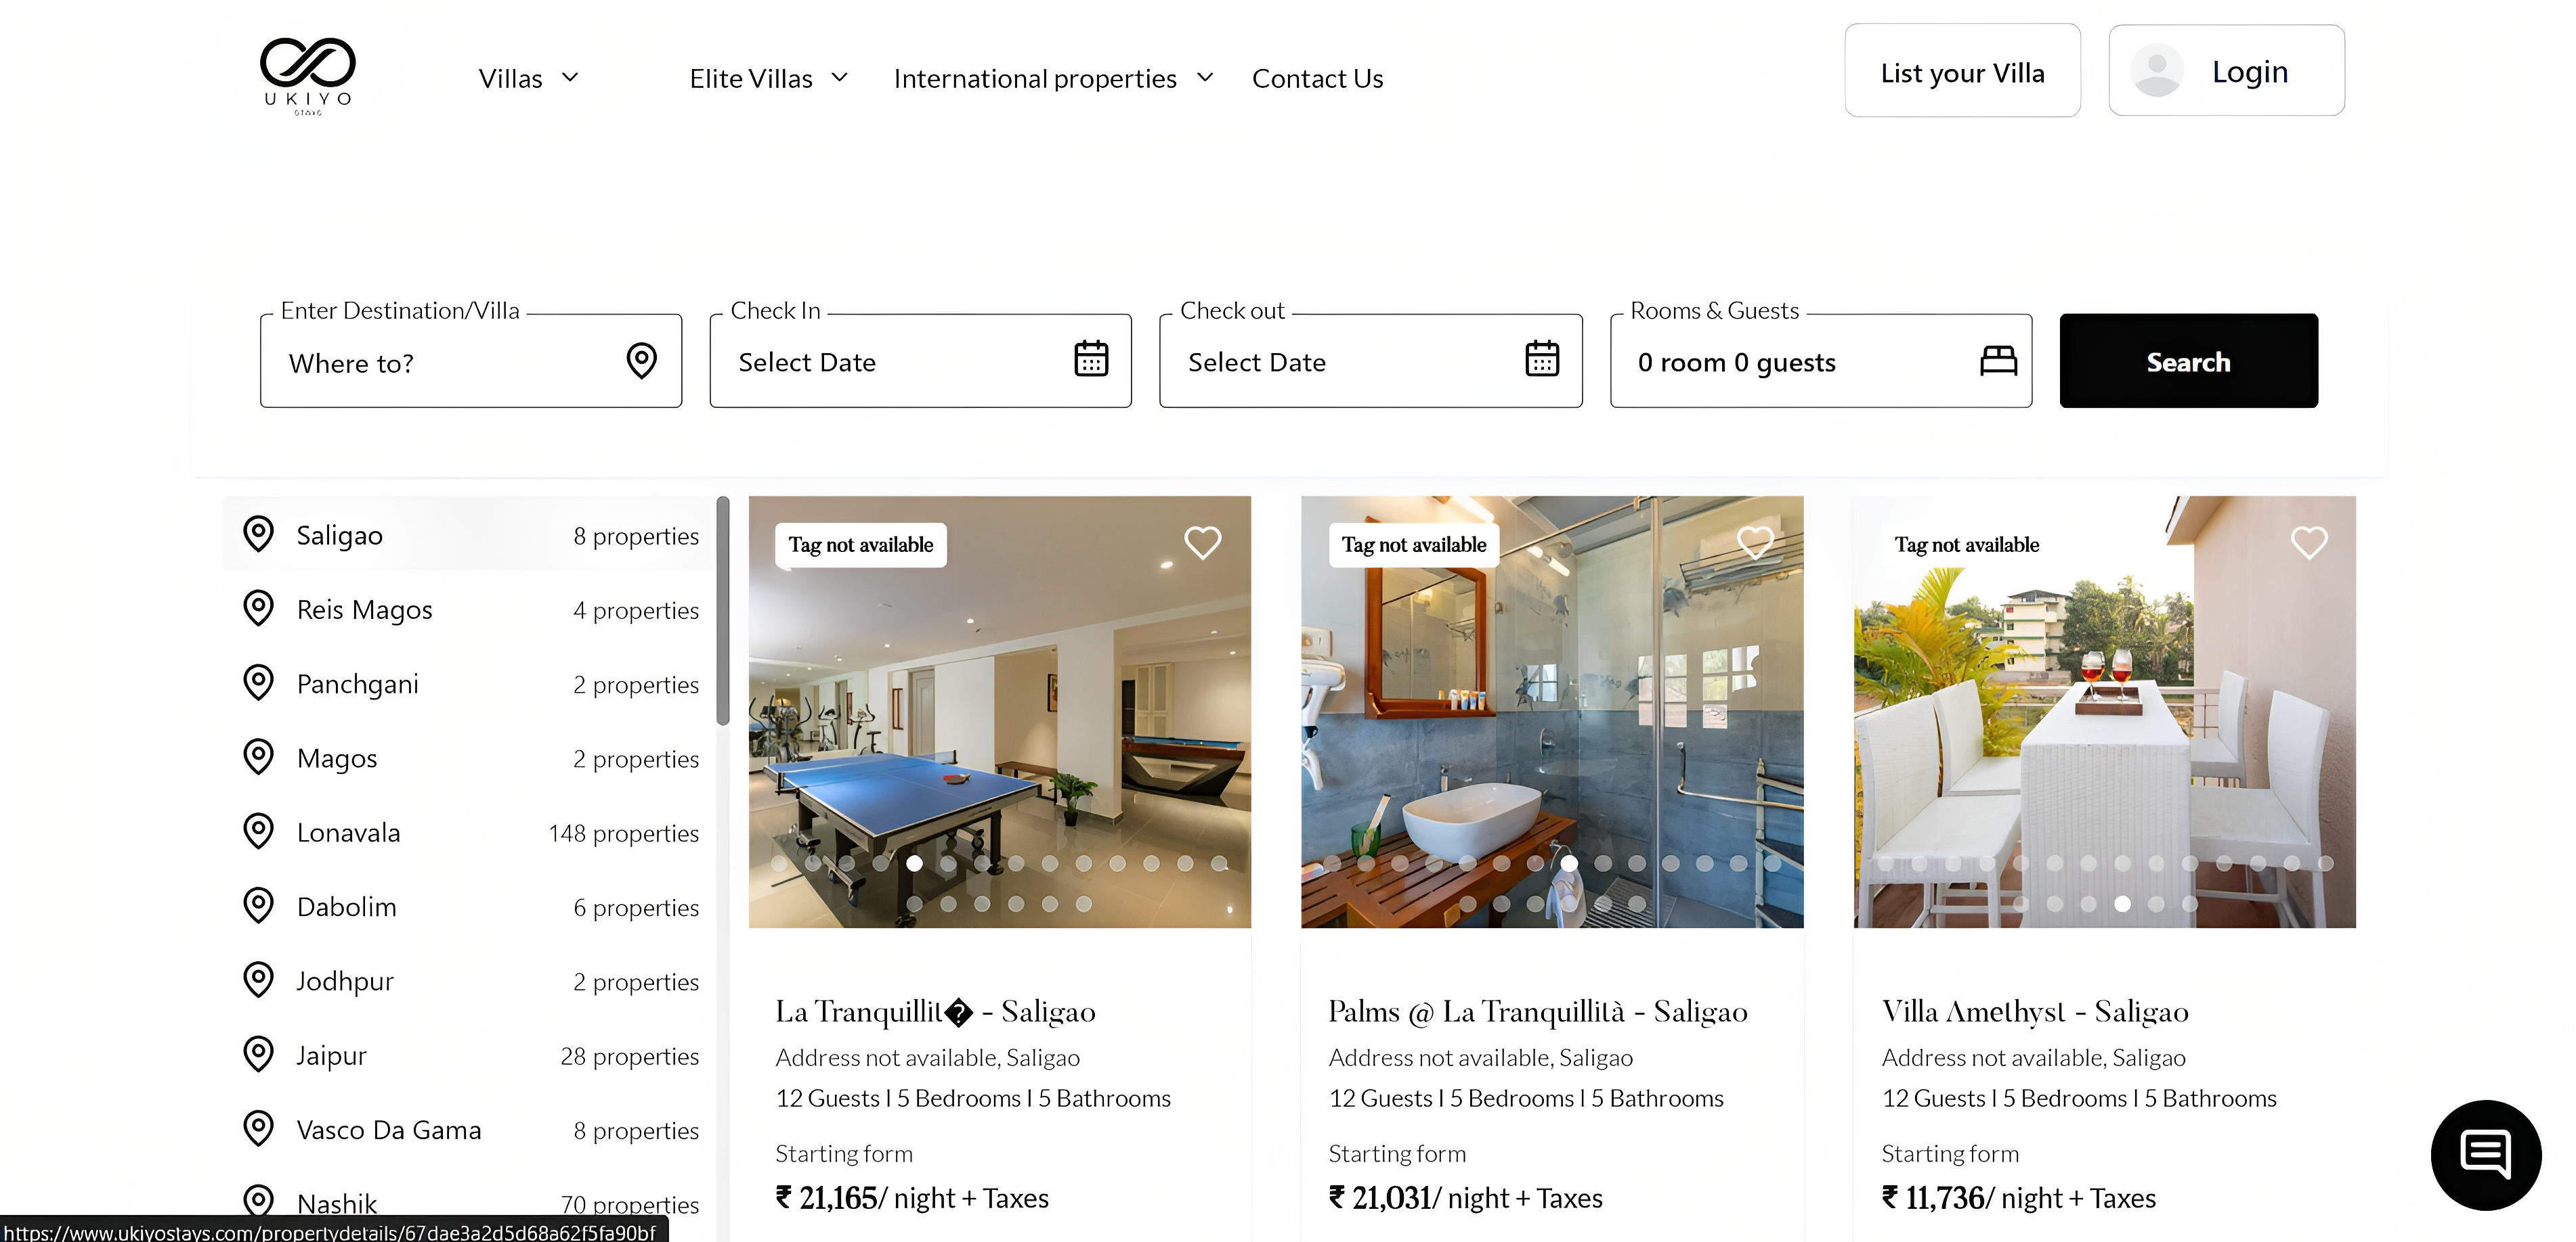Image resolution: width=2576 pixels, height=1242 pixels.
Task: Click the location pin in destination field
Action: click(x=641, y=361)
